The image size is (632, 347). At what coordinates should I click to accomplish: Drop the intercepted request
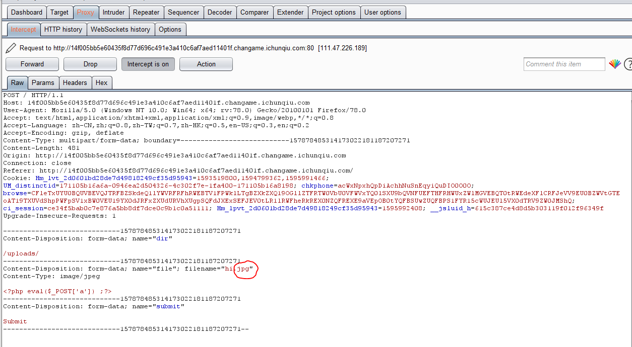click(x=91, y=64)
